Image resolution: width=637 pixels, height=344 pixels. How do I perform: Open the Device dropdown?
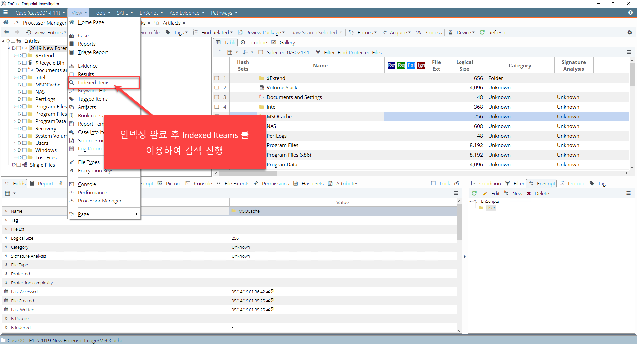tap(465, 32)
